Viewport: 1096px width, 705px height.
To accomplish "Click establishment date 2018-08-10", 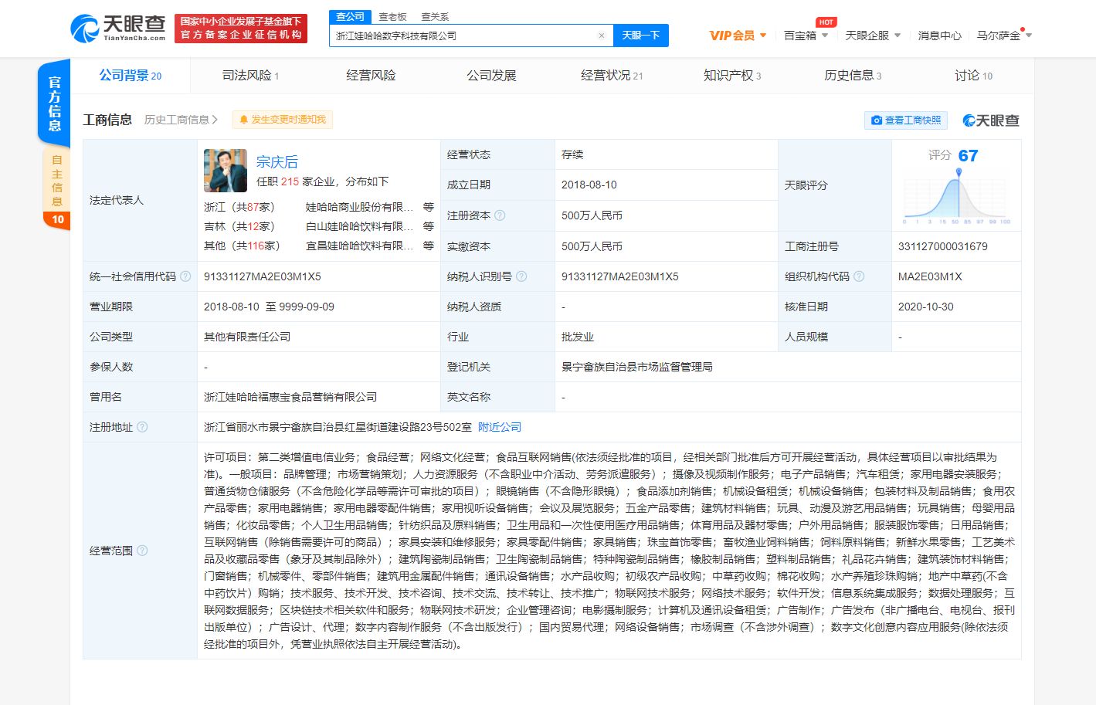I will [589, 185].
